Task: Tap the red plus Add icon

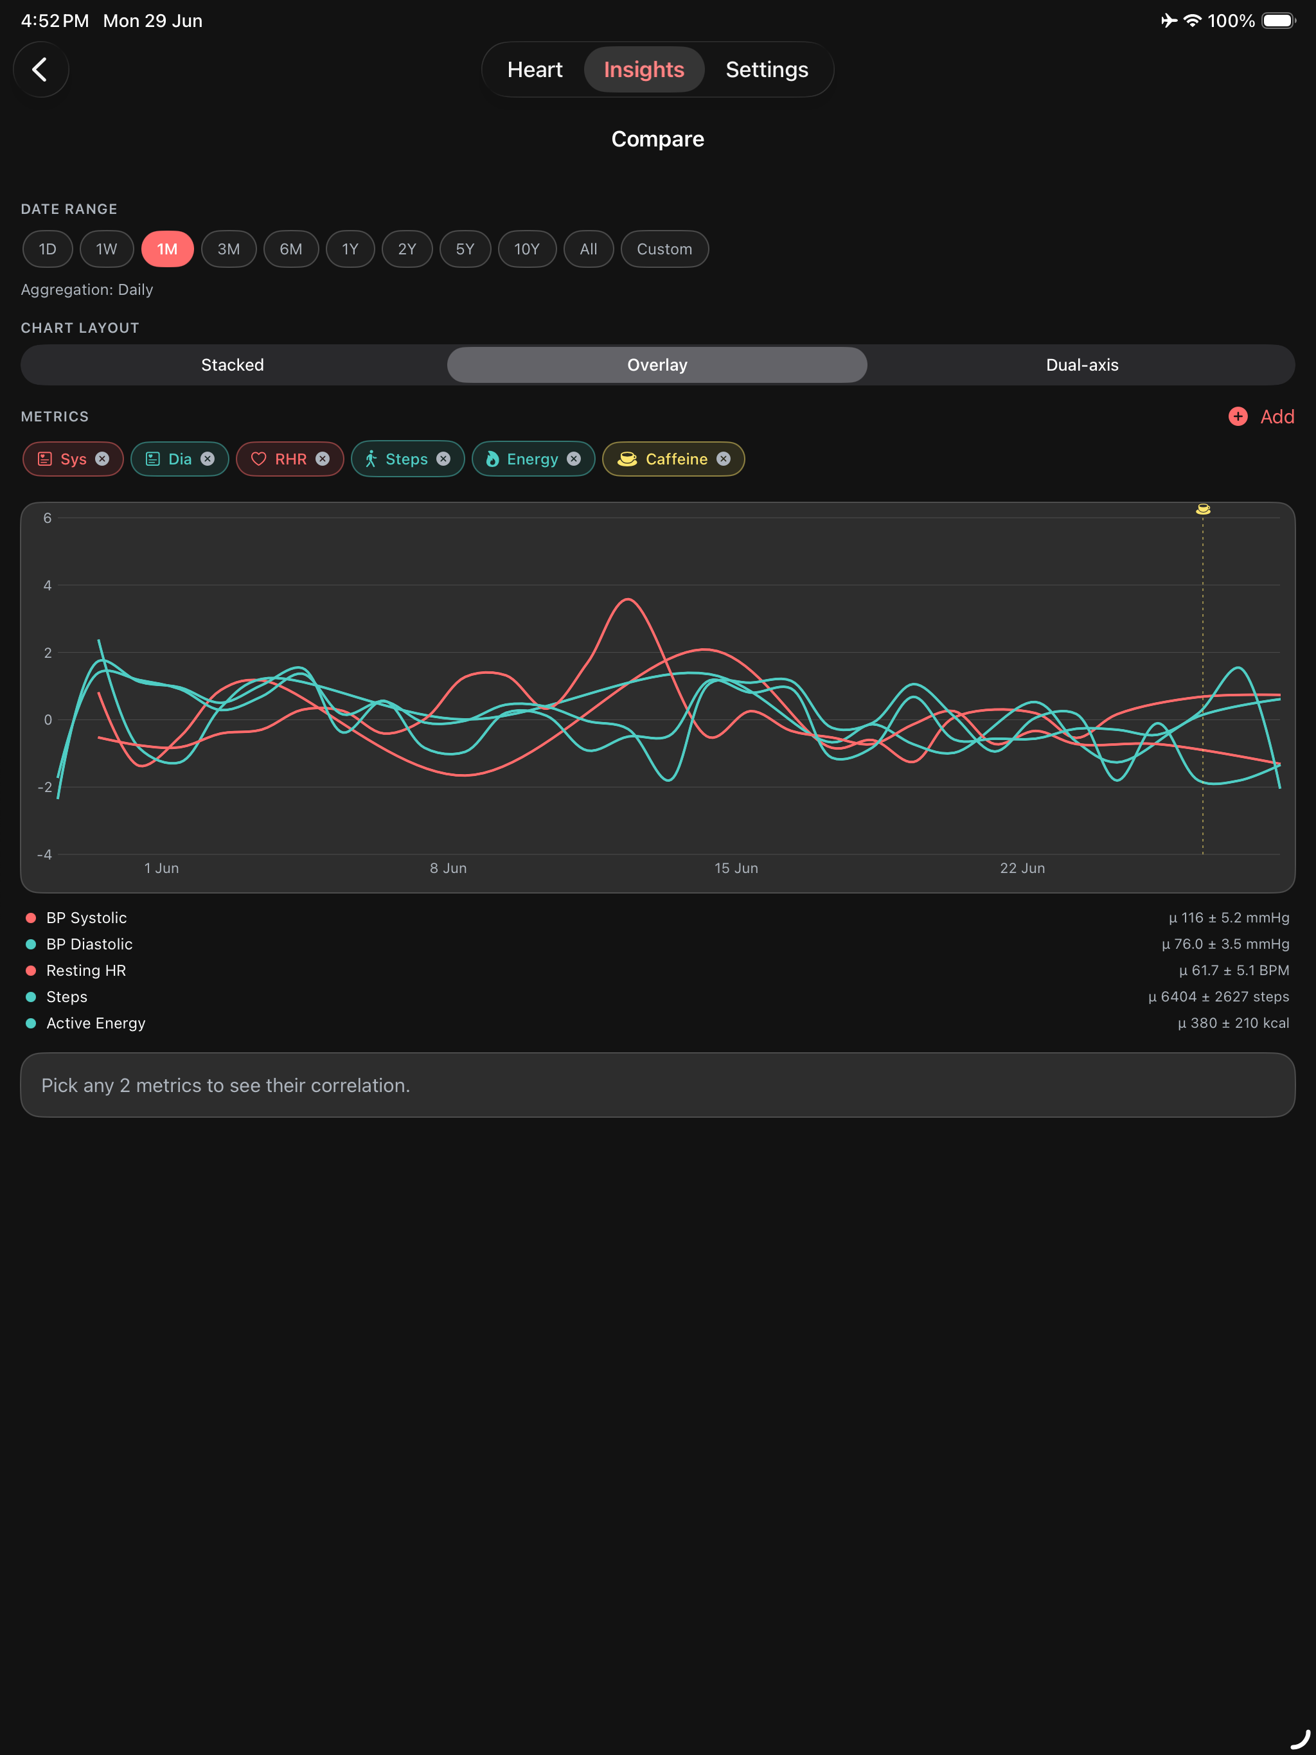Action: click(1238, 416)
